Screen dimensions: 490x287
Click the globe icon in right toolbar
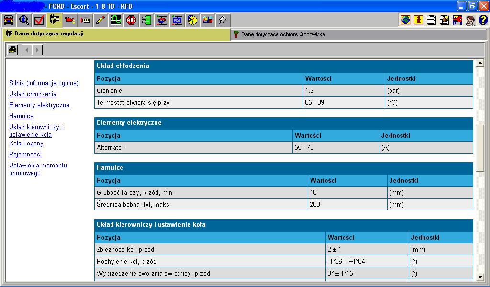tap(406, 20)
